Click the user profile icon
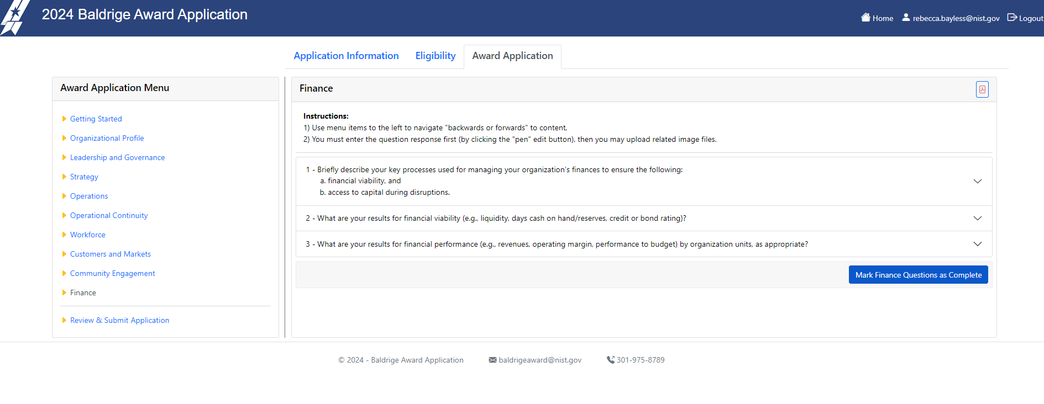 (906, 18)
